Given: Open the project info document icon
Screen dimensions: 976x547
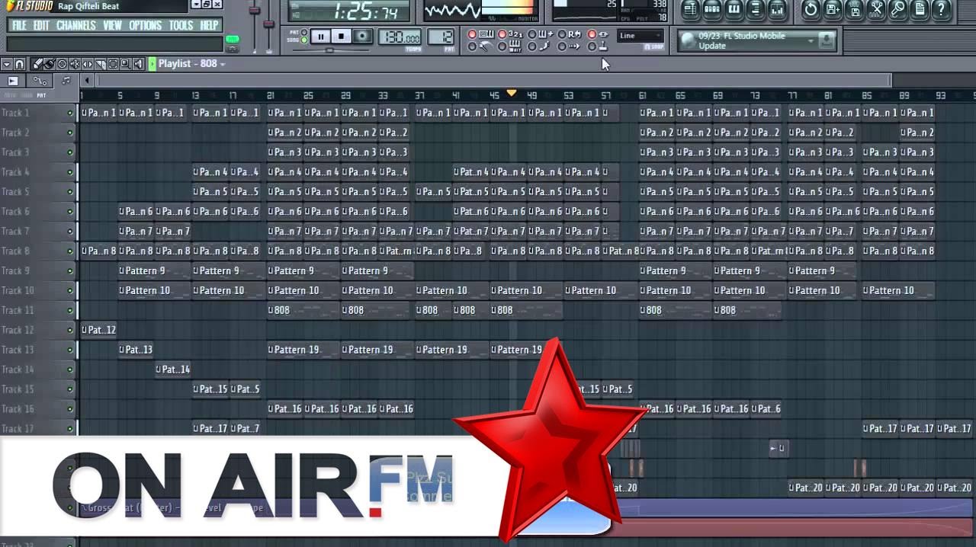Looking at the screenshot, I should (920, 9).
